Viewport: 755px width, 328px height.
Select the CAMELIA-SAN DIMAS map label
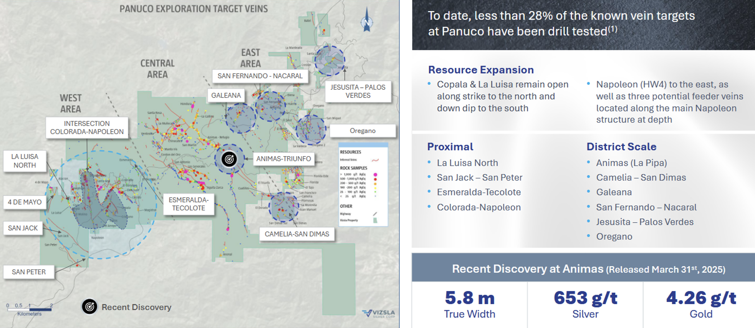click(x=297, y=234)
